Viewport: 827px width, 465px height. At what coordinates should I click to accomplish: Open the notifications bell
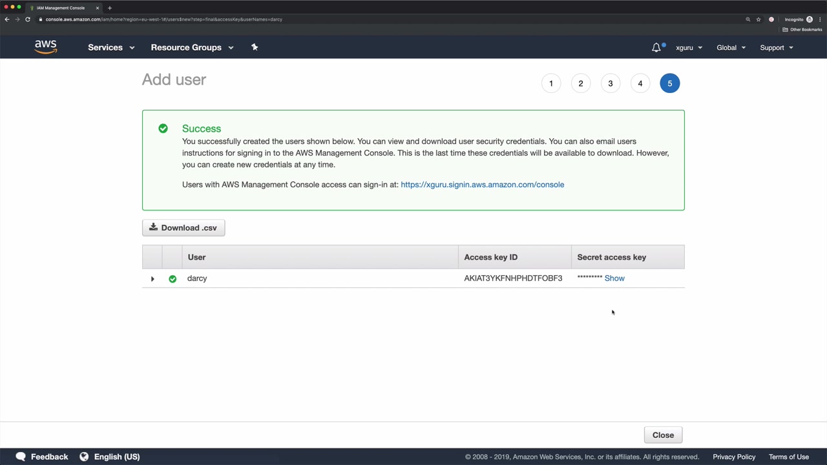[x=656, y=47]
